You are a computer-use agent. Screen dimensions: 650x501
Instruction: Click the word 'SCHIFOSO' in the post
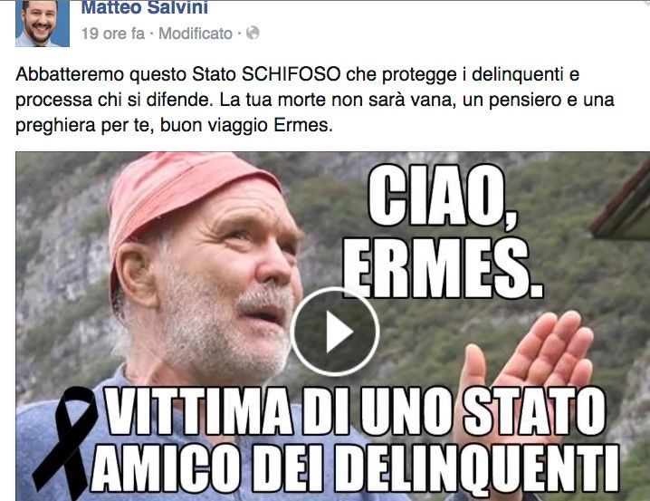291,74
